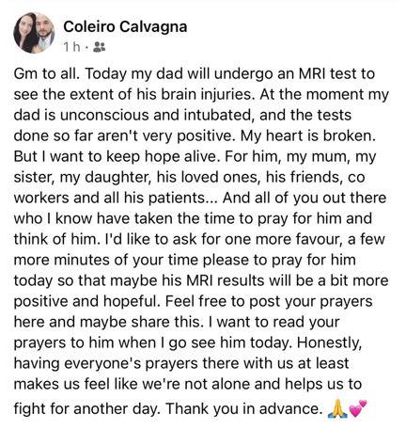Click the pink two-hearts emoji
The width and height of the screenshot is (406, 430).
(357, 408)
